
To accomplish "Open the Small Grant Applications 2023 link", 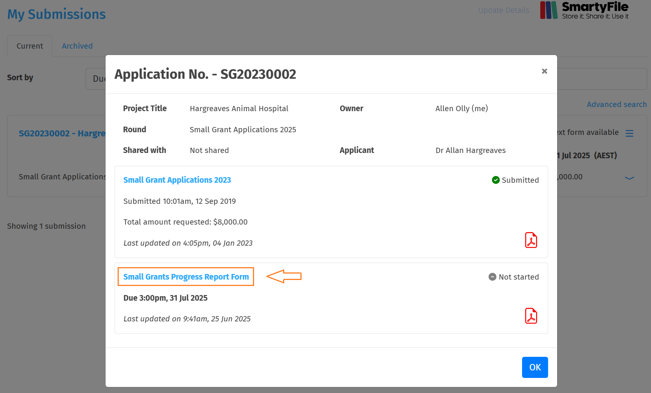I will (x=177, y=180).
